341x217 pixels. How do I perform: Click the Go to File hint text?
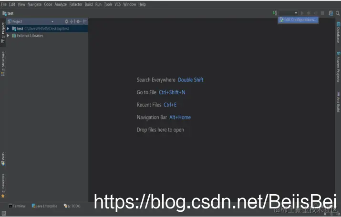[146, 92]
